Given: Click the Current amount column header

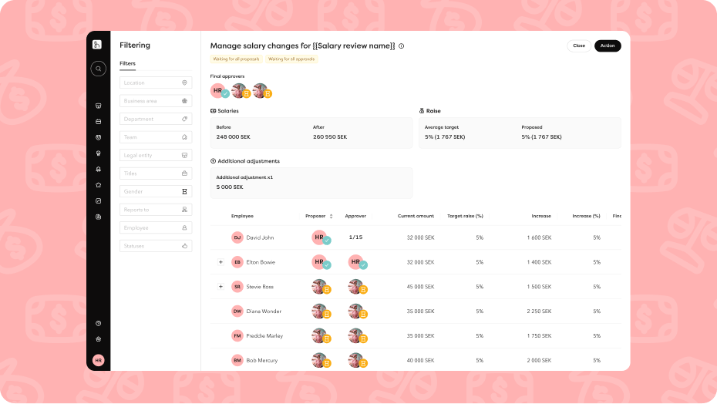Looking at the screenshot, I should [x=416, y=216].
